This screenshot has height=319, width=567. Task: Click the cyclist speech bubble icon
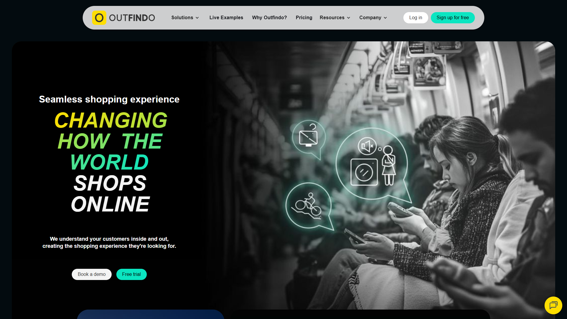click(309, 206)
